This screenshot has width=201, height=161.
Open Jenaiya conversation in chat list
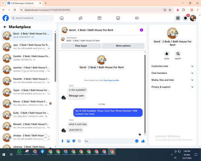[27, 138]
